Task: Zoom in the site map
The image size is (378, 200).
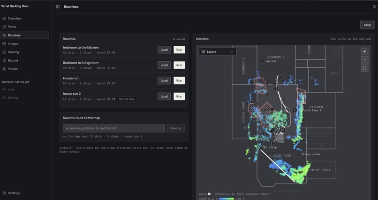Action: (x=364, y=51)
